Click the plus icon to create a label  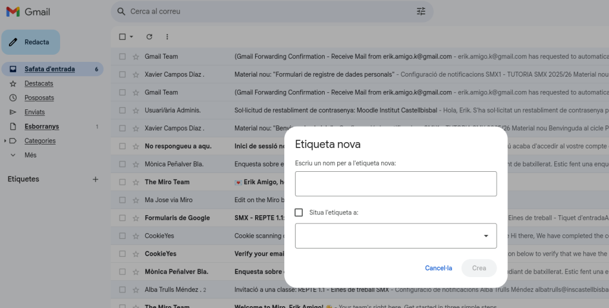point(95,179)
